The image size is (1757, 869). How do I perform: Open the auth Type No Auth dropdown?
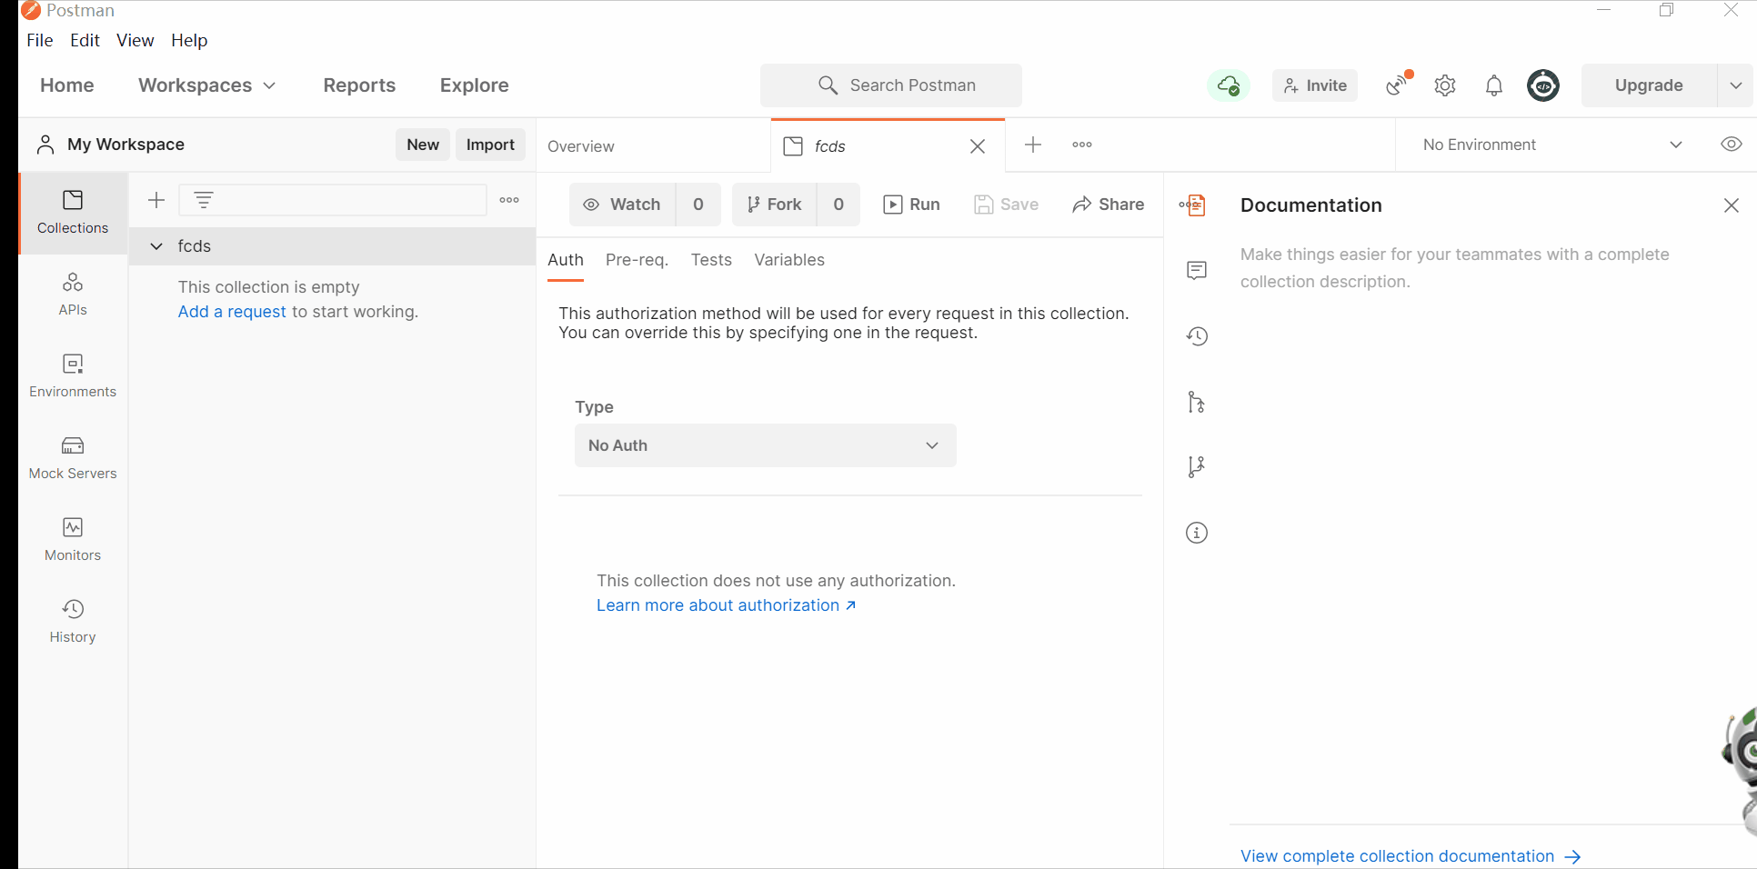coord(766,445)
